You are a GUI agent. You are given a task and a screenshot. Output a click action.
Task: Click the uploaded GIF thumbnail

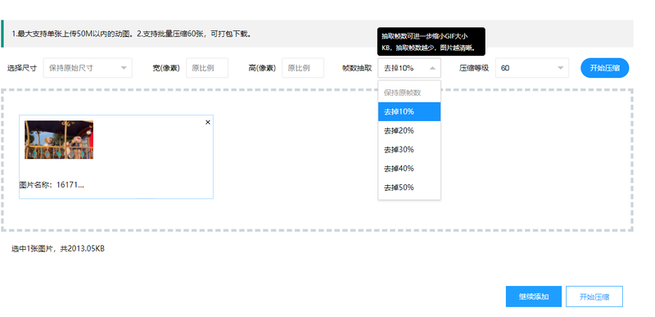[x=59, y=140]
